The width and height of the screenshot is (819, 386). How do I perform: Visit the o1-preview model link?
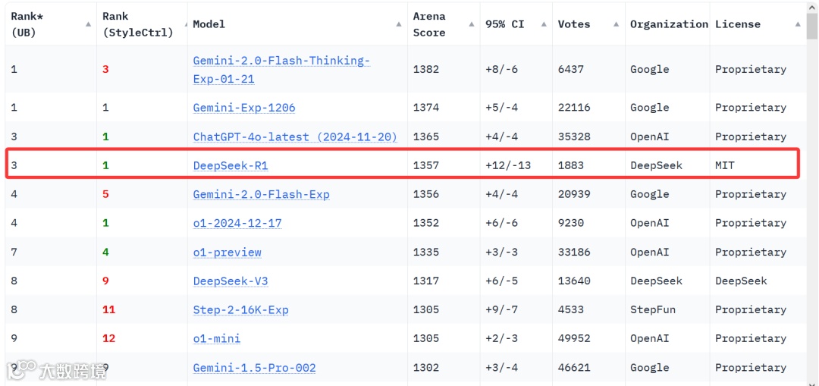[227, 253]
